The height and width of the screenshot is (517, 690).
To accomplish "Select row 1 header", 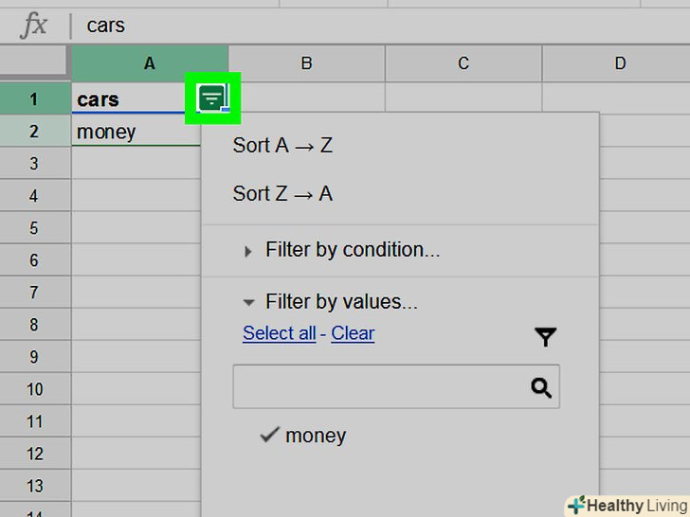I will pos(35,98).
